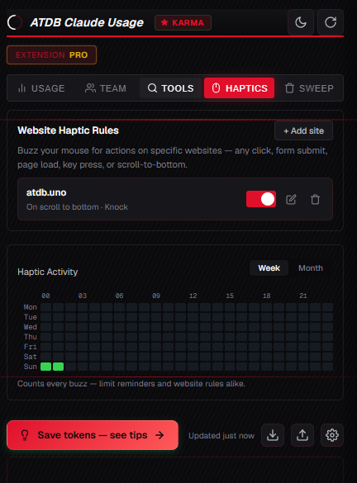Click the '12' hour label in heatmap
The image size is (357, 483).
tap(193, 296)
